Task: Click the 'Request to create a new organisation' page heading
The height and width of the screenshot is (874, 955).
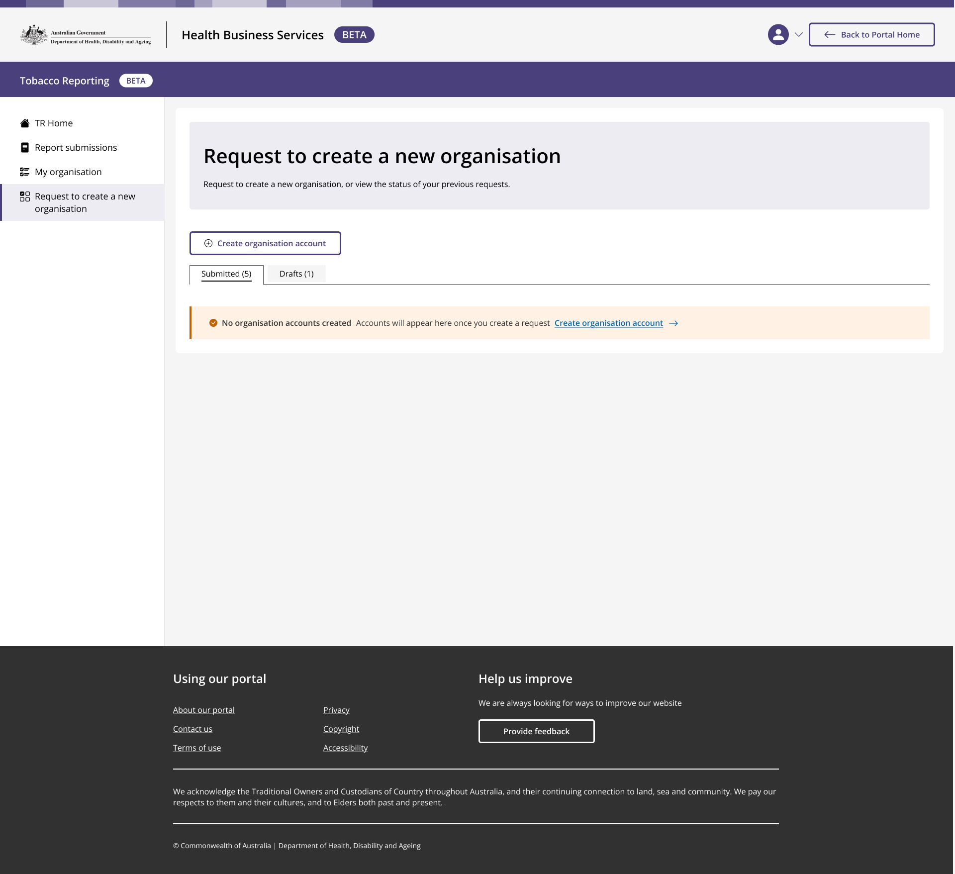Action: click(x=382, y=156)
